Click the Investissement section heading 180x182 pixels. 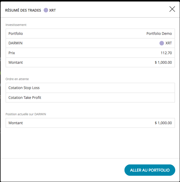tap(16, 25)
